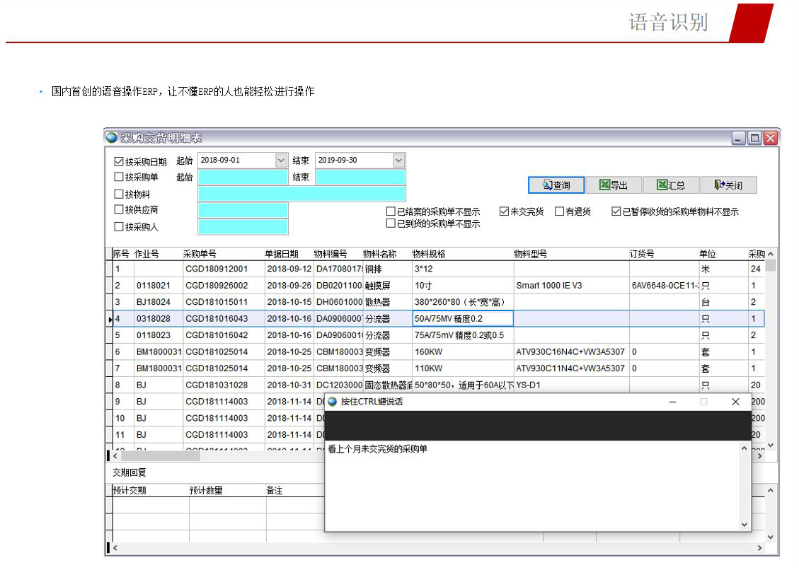Enable the 有退货 checkbox
799x570 pixels.
(x=559, y=211)
